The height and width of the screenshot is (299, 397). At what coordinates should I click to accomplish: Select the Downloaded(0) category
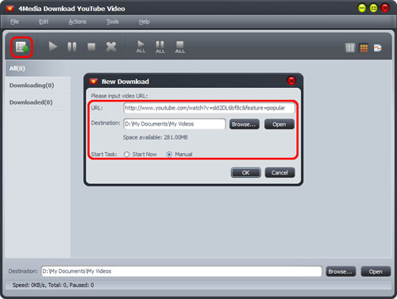pos(38,102)
